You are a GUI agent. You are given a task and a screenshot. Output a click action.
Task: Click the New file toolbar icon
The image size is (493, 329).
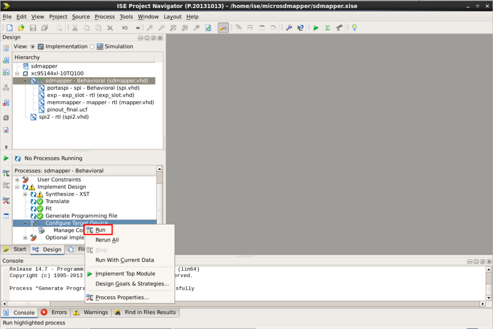[x=9, y=28]
